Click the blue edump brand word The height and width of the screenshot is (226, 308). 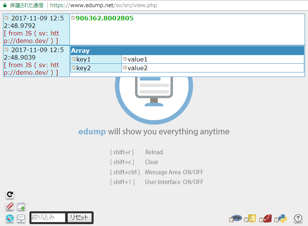(x=92, y=132)
